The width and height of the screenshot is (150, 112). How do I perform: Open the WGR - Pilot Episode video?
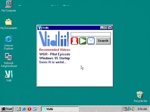55,54
